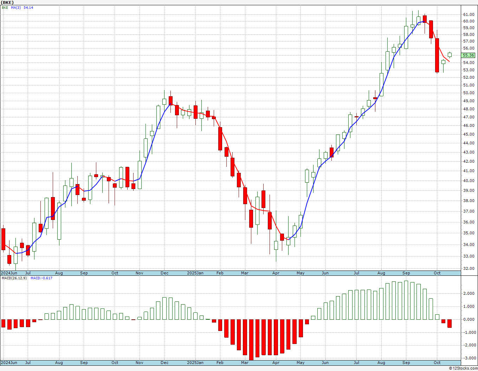Click Feb on the MACD panel date axis
The width and height of the screenshot is (478, 371).
220,363
